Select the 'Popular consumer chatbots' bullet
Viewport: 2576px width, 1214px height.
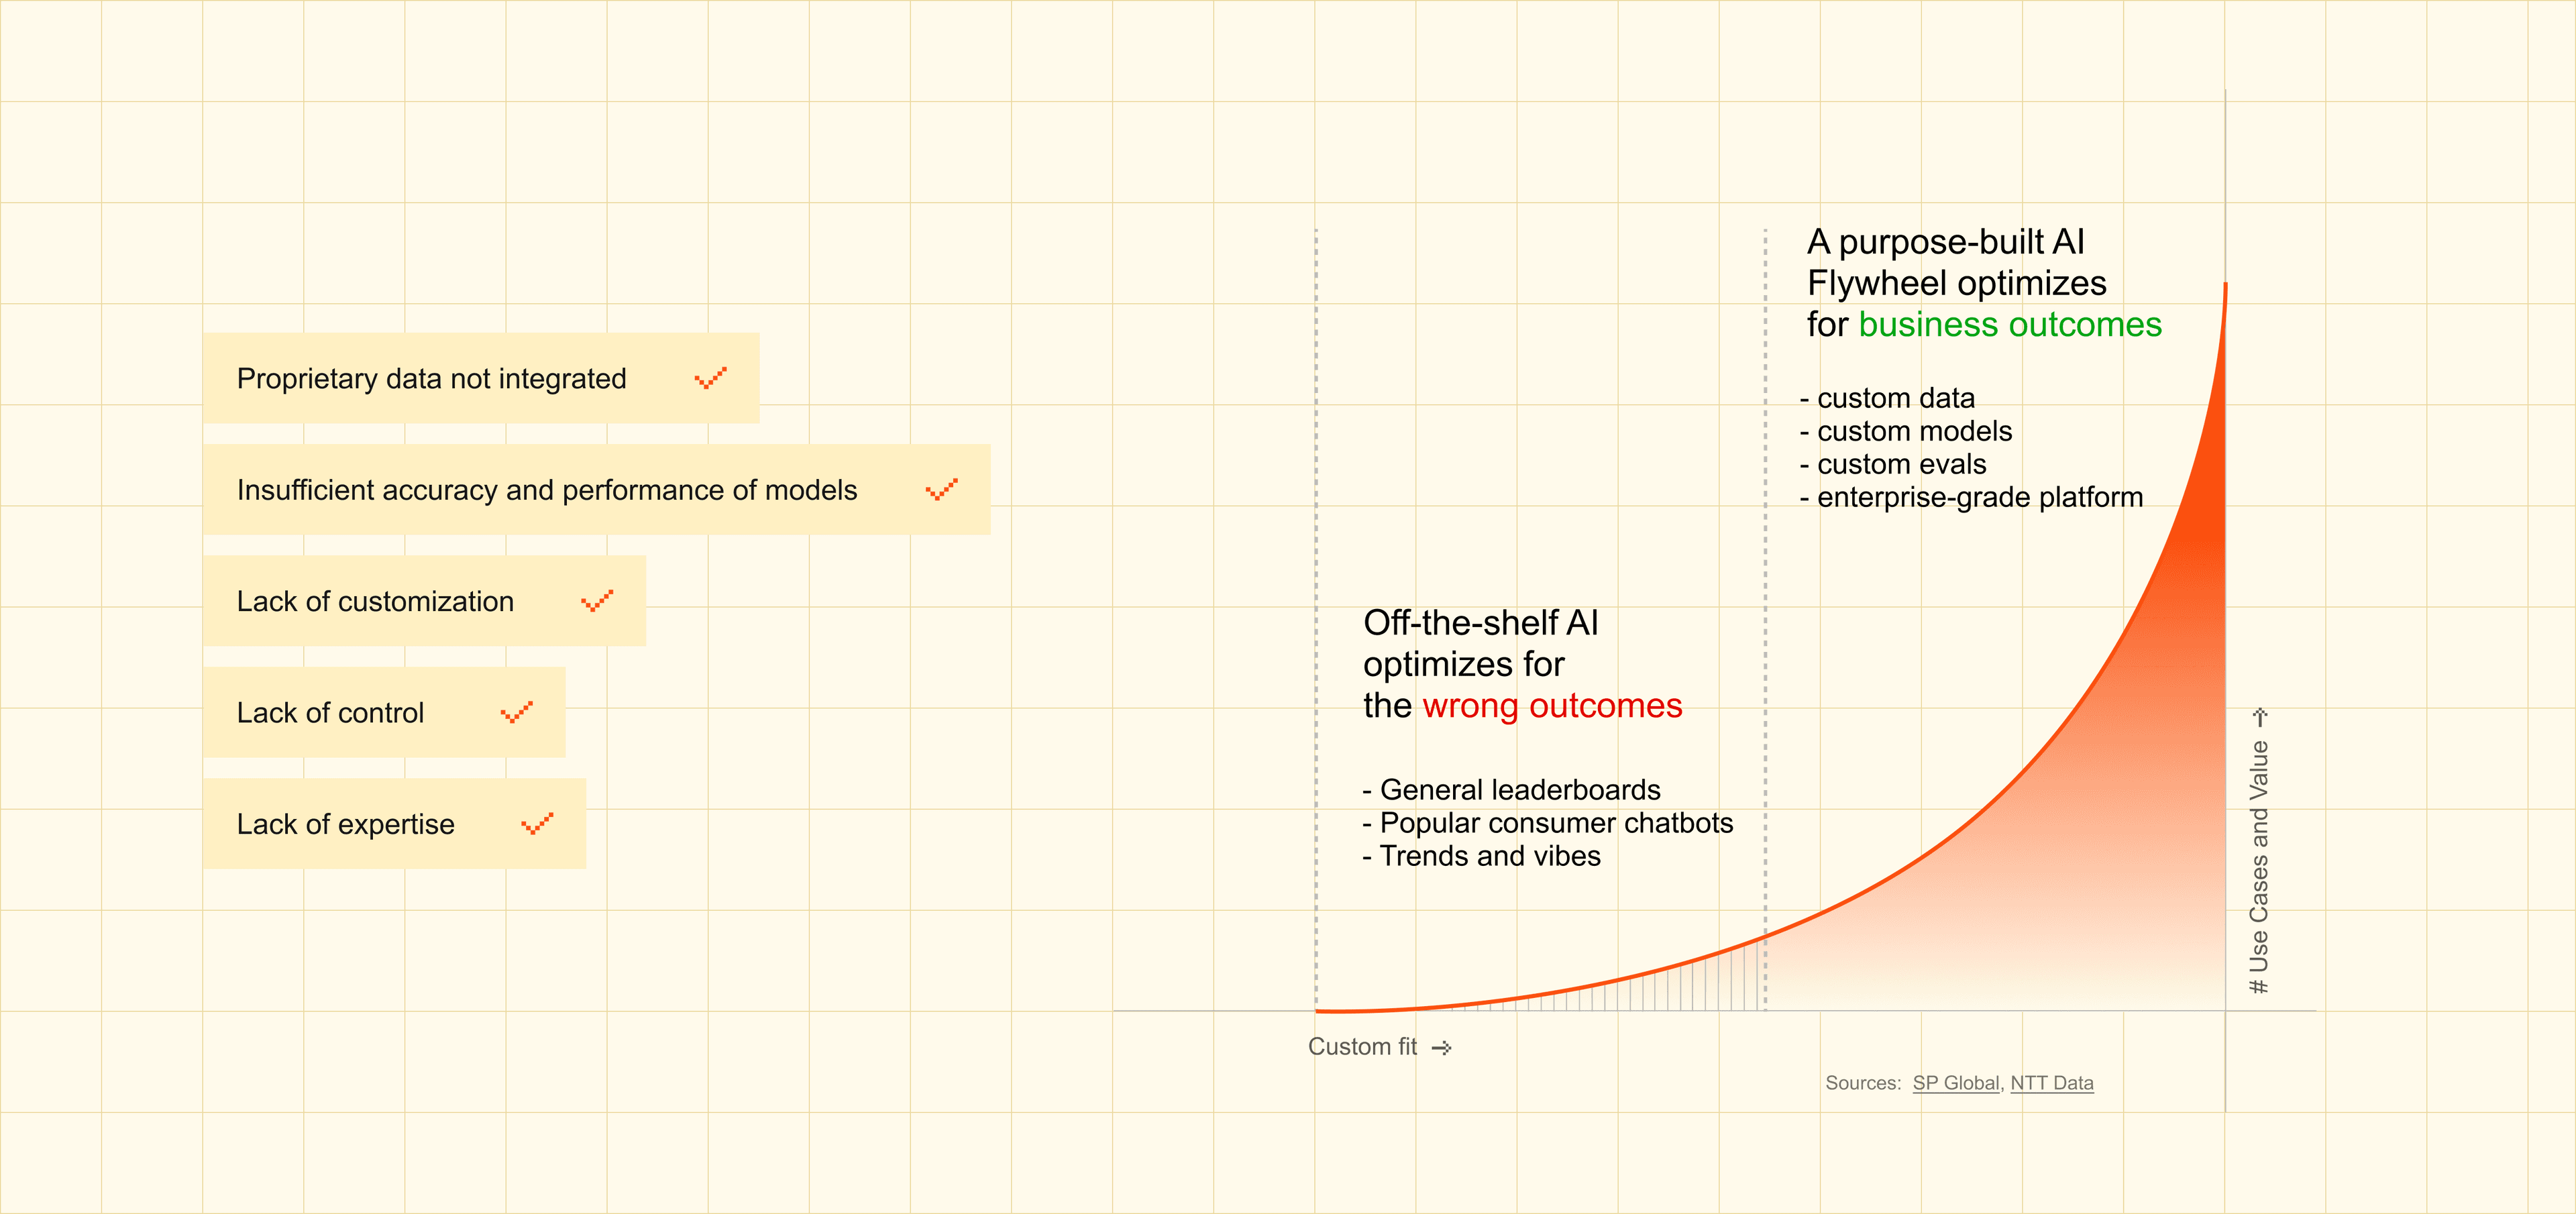point(1548,823)
